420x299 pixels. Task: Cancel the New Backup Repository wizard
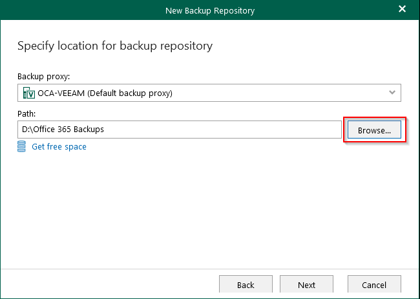tap(374, 284)
